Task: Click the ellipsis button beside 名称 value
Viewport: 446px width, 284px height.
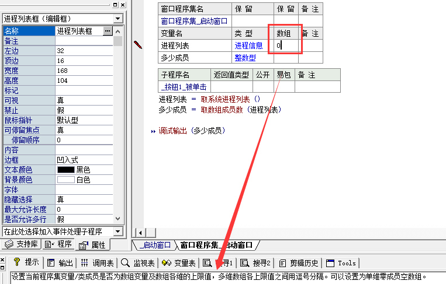Action: (107, 31)
